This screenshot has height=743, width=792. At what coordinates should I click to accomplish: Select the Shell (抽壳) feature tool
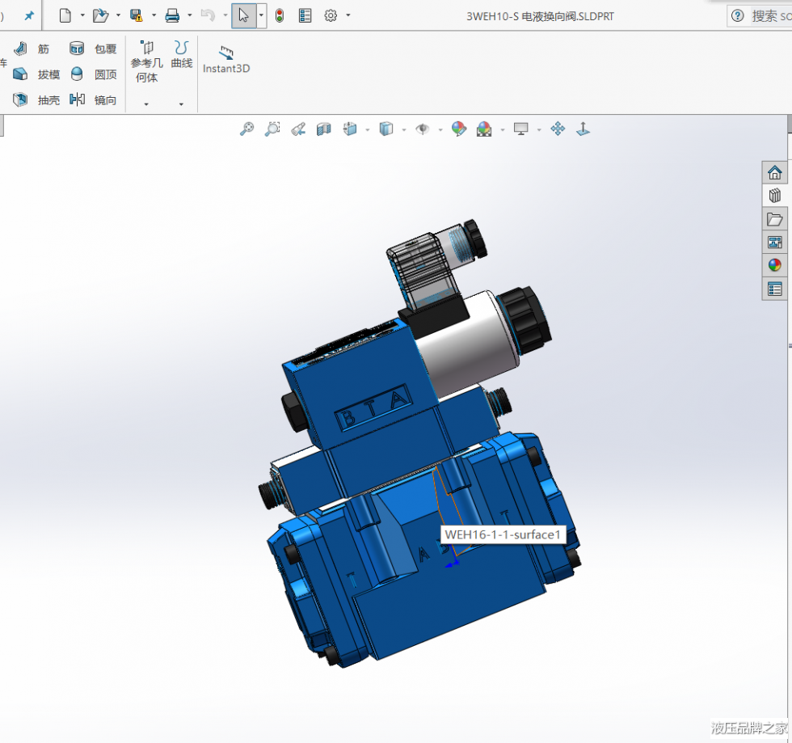pos(36,100)
